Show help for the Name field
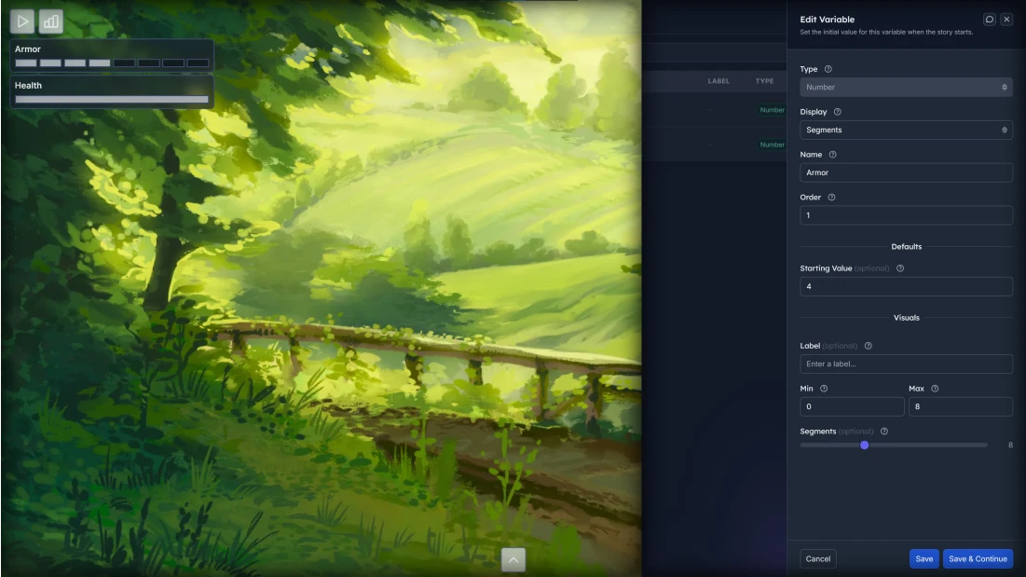 point(832,155)
